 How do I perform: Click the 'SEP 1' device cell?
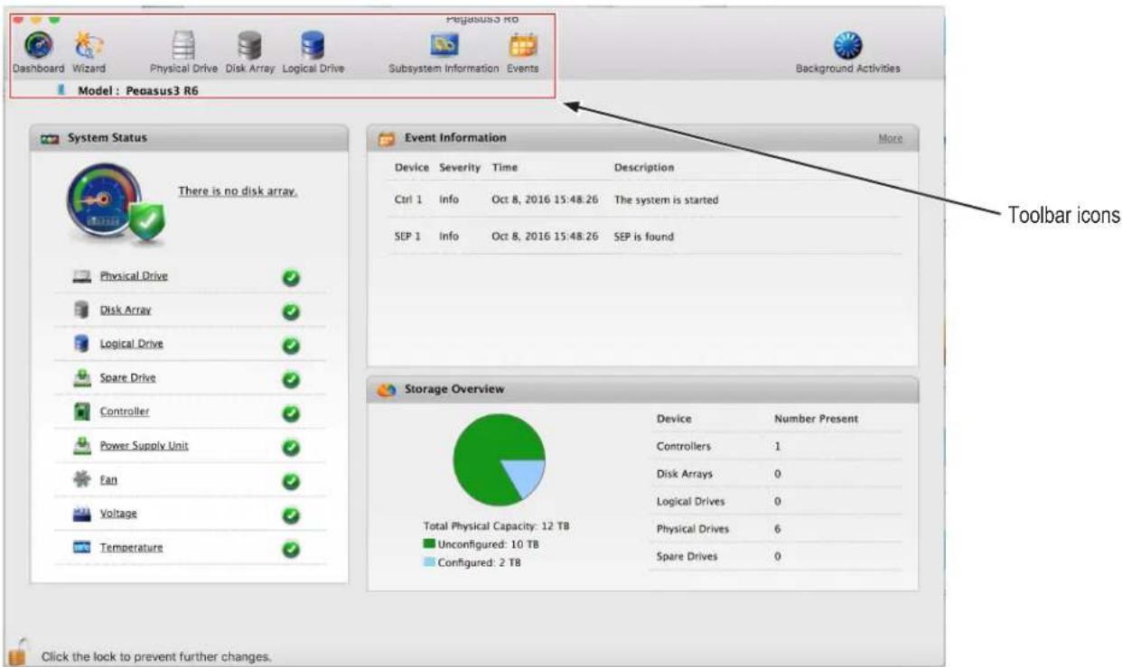tap(408, 236)
